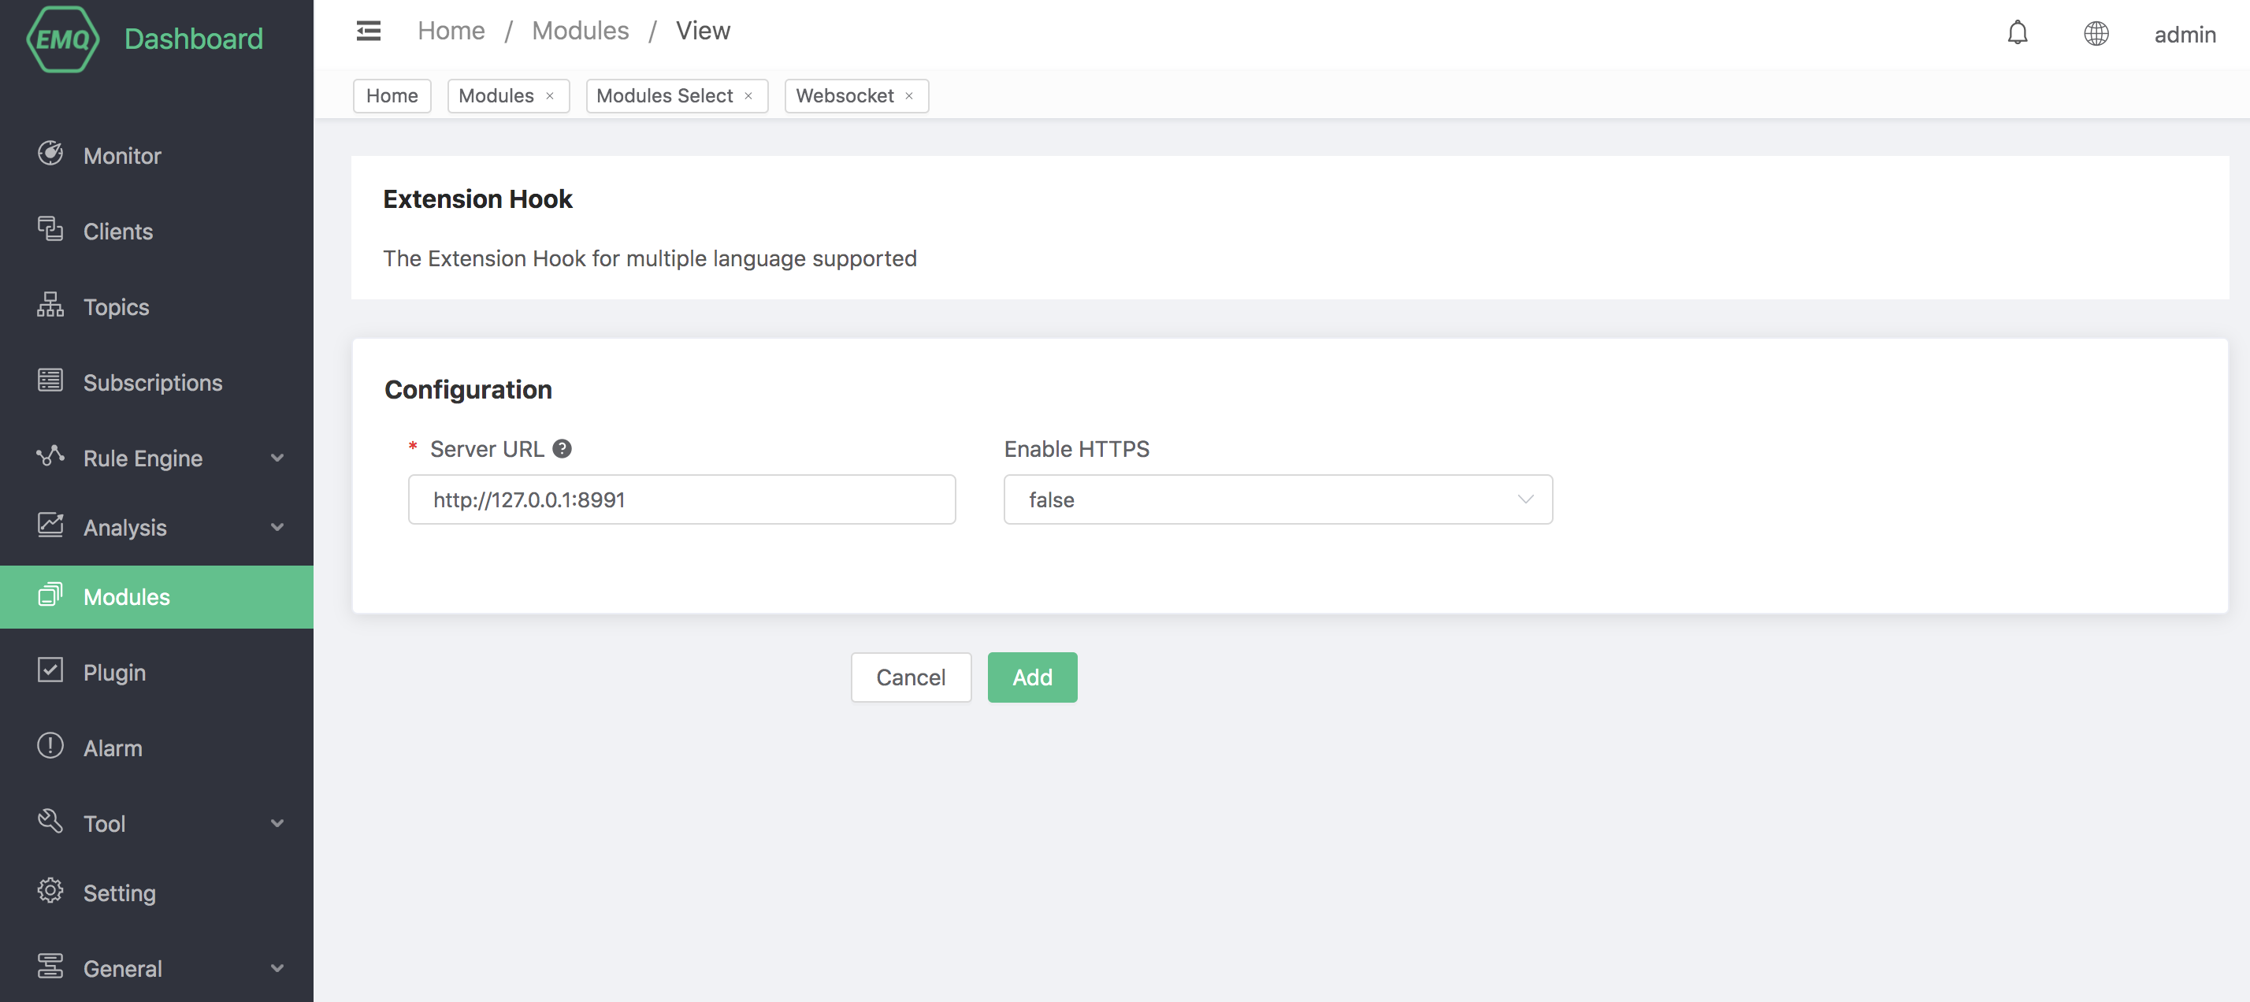The image size is (2250, 1002).
Task: Click the green Add button
Action: pos(1031,677)
